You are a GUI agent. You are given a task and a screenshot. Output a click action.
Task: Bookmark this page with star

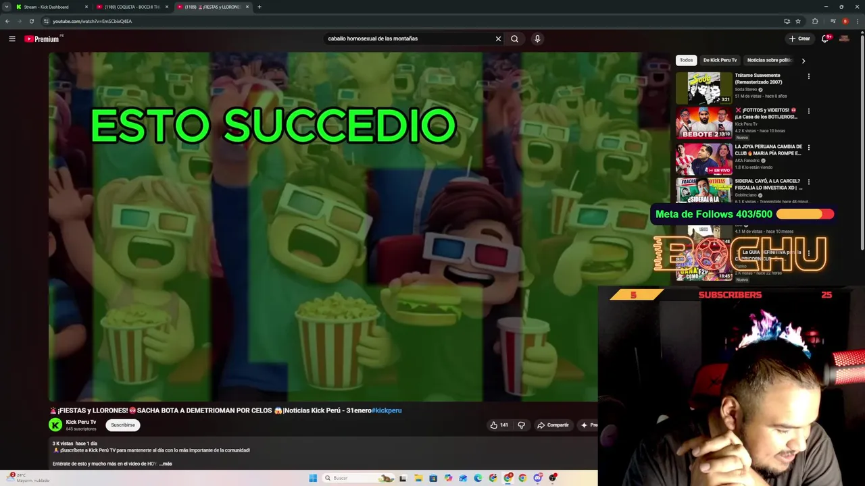[798, 21]
